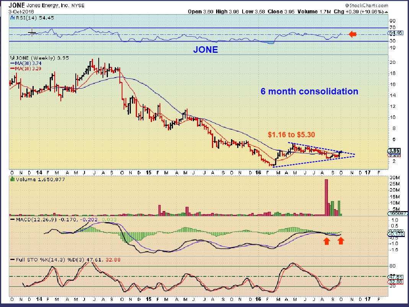The width and height of the screenshot is (409, 307).
Task: Click the 'Close 3.95' value in the header
Action: pos(281,12)
